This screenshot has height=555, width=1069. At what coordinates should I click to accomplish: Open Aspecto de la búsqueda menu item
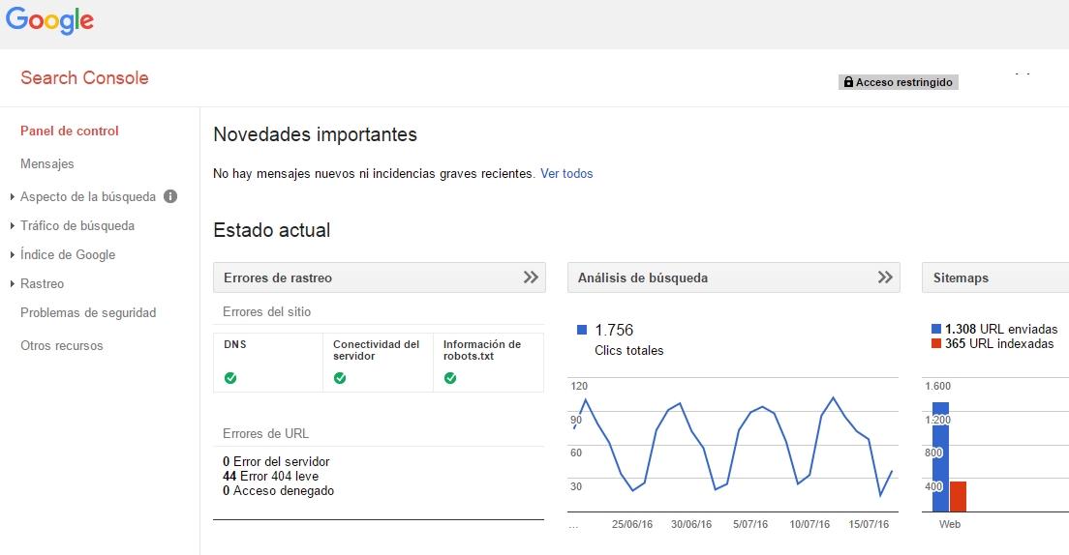88,197
